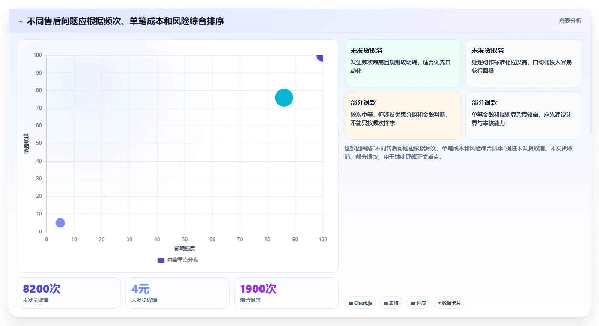Select the 8200次 未发货取消 stat card
The image size is (599, 326).
click(69, 293)
